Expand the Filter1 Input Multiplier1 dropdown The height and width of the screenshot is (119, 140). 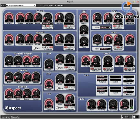(105, 27)
